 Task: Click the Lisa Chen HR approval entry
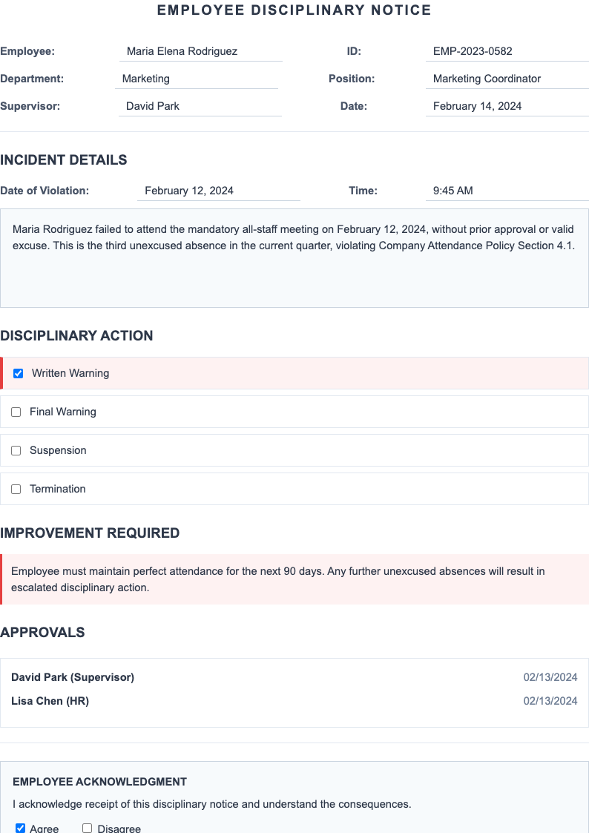(x=294, y=701)
